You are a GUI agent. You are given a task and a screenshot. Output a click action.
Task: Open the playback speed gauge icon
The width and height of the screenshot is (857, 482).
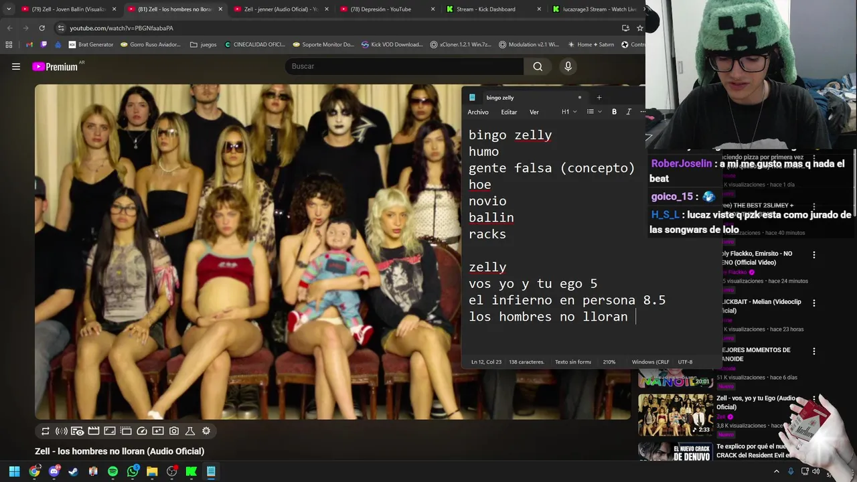point(142,431)
